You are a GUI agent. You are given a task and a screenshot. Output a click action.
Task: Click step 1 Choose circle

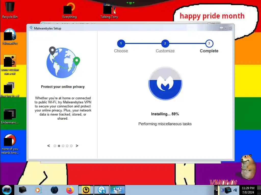pos(121,43)
